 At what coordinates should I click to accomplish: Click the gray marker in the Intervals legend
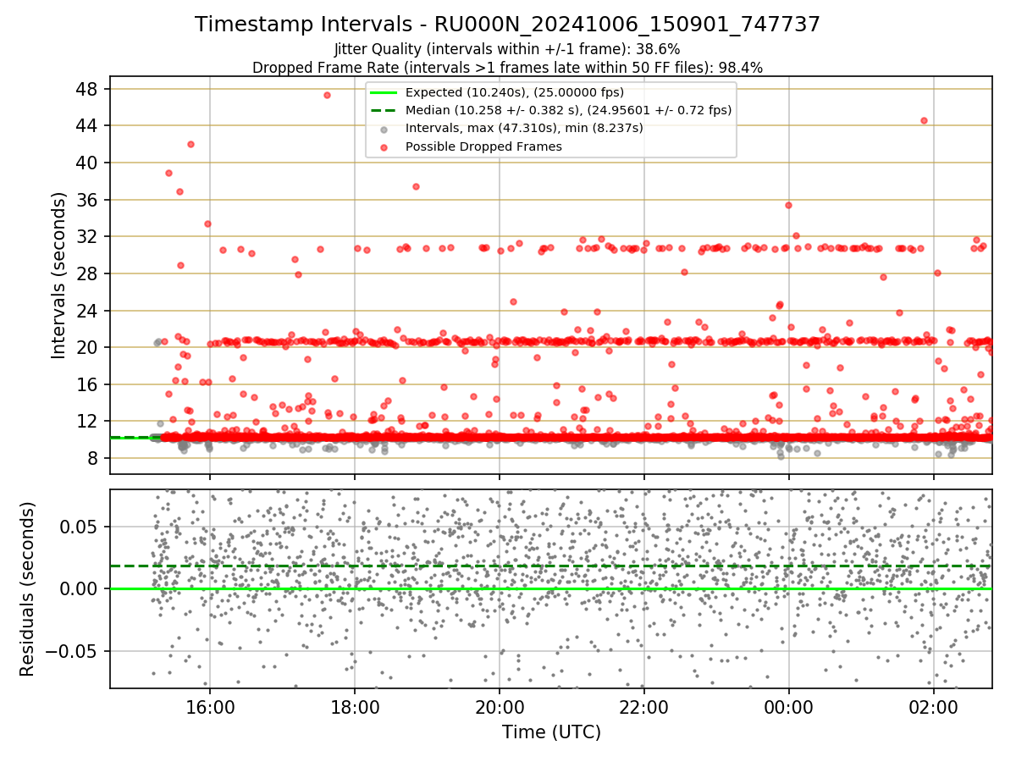coord(384,129)
